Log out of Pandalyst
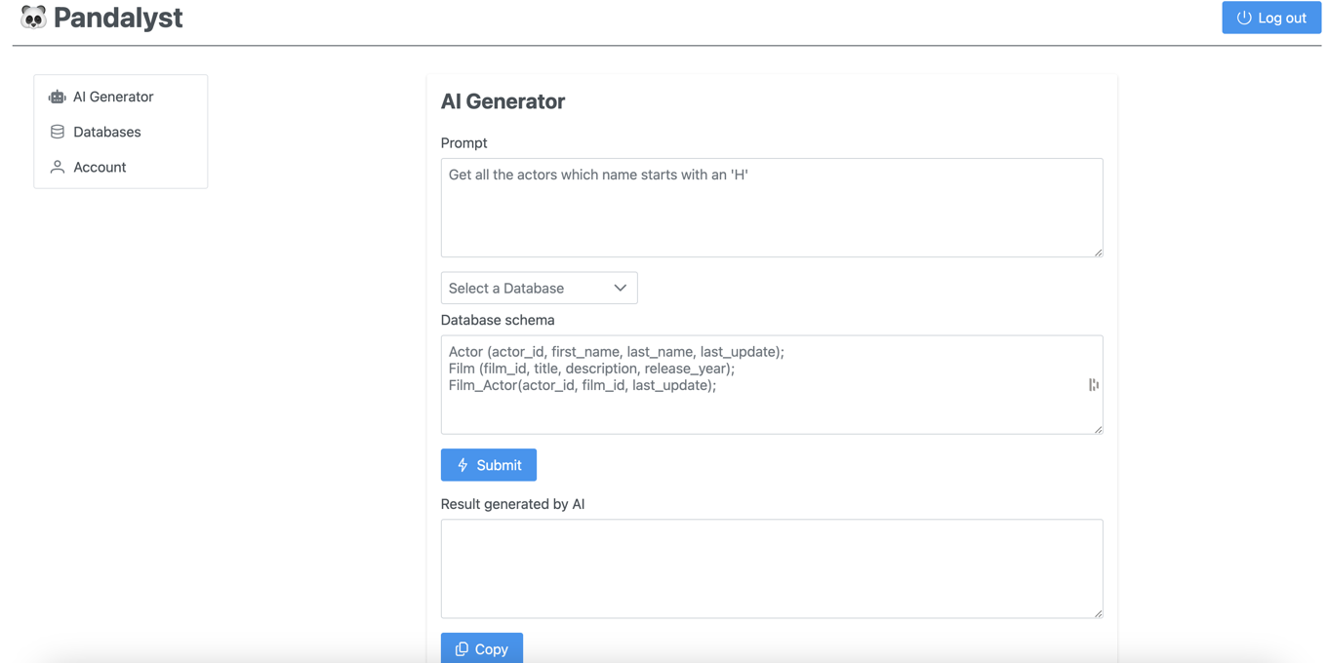This screenshot has height=663, width=1327. [x=1271, y=18]
